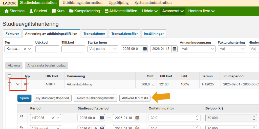This screenshot has width=259, height=129.
Task: Open calendar for row #1 end date
Action: 137,118
